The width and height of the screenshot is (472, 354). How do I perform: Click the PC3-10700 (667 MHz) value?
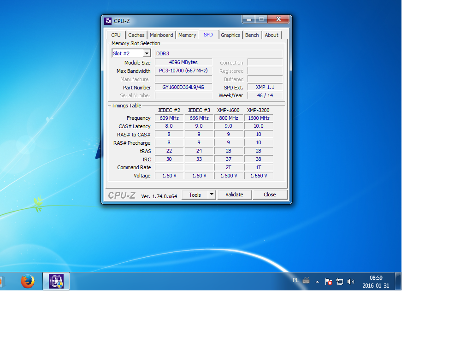pyautogui.click(x=183, y=71)
